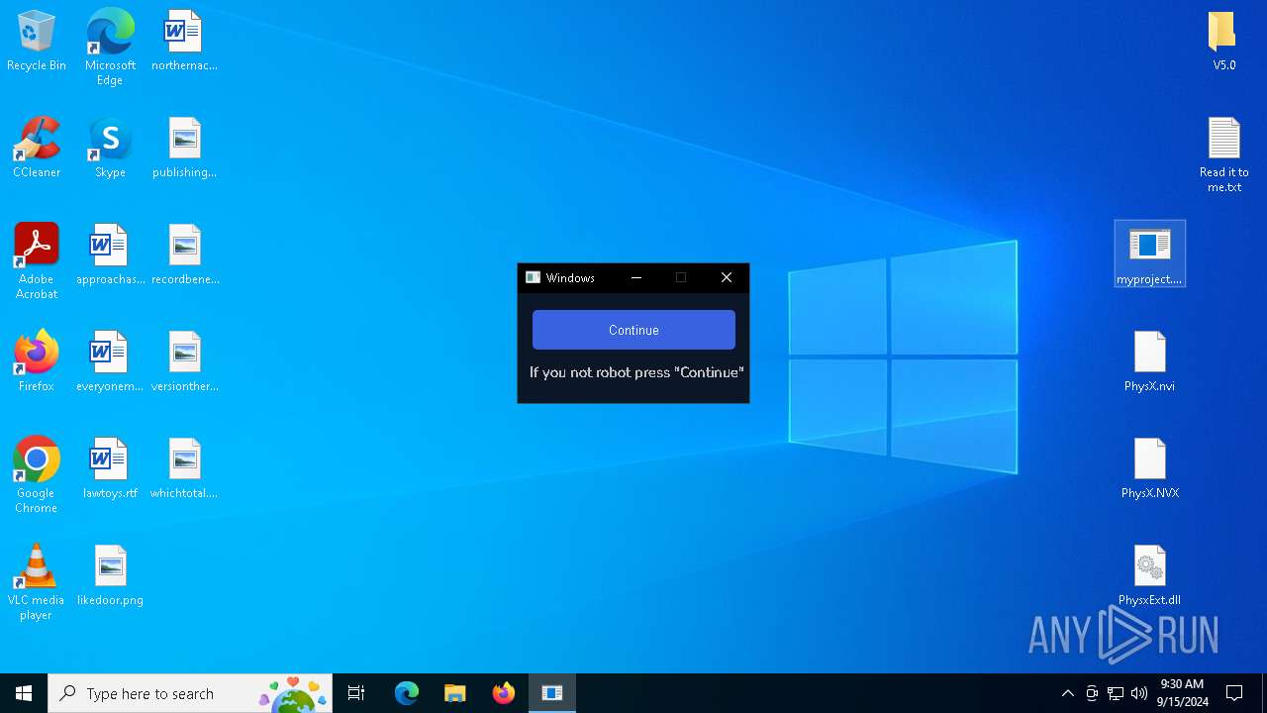This screenshot has height=713, width=1267.
Task: Select the likedoor.png file icon
Action: coord(110,575)
